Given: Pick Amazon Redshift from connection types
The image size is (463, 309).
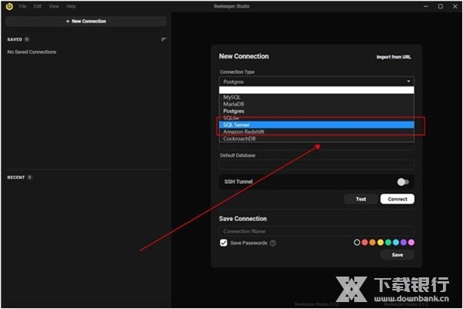Looking at the screenshot, I should coord(316,131).
